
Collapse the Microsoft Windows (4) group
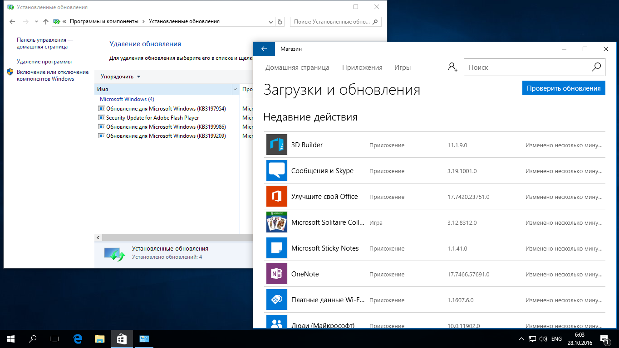tap(127, 99)
